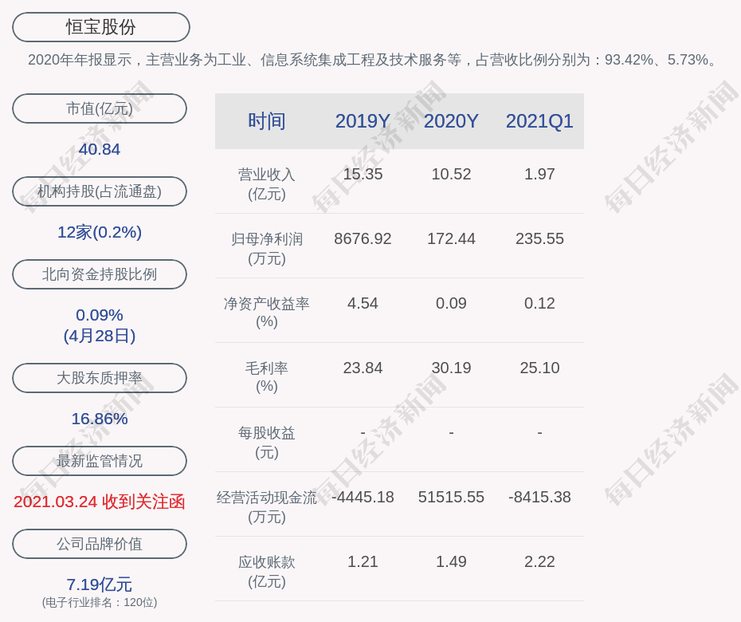Click the 时间 header cell
This screenshot has height=622, width=741.
coord(267,121)
